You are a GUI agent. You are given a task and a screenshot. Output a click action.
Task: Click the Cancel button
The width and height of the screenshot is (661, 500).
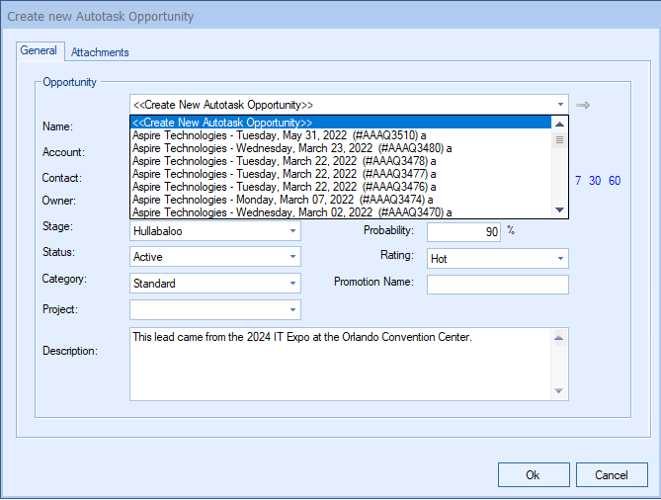click(612, 475)
